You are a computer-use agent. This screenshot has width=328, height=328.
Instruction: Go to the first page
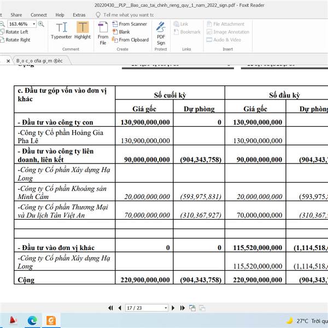[110, 308]
